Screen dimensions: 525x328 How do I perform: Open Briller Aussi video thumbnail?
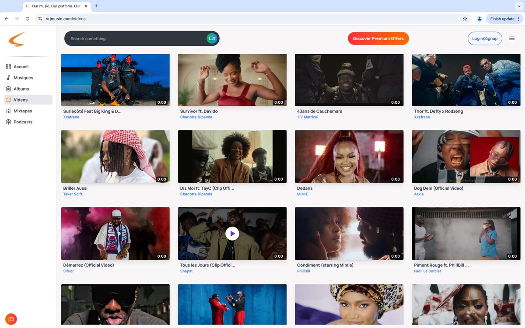click(115, 157)
